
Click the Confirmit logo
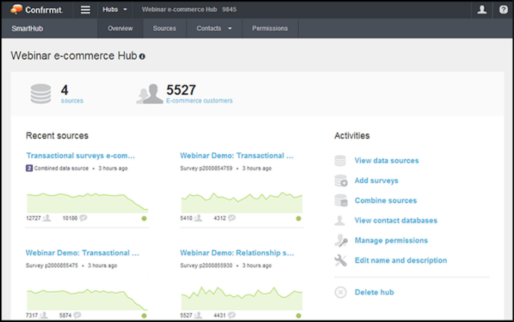pos(37,9)
